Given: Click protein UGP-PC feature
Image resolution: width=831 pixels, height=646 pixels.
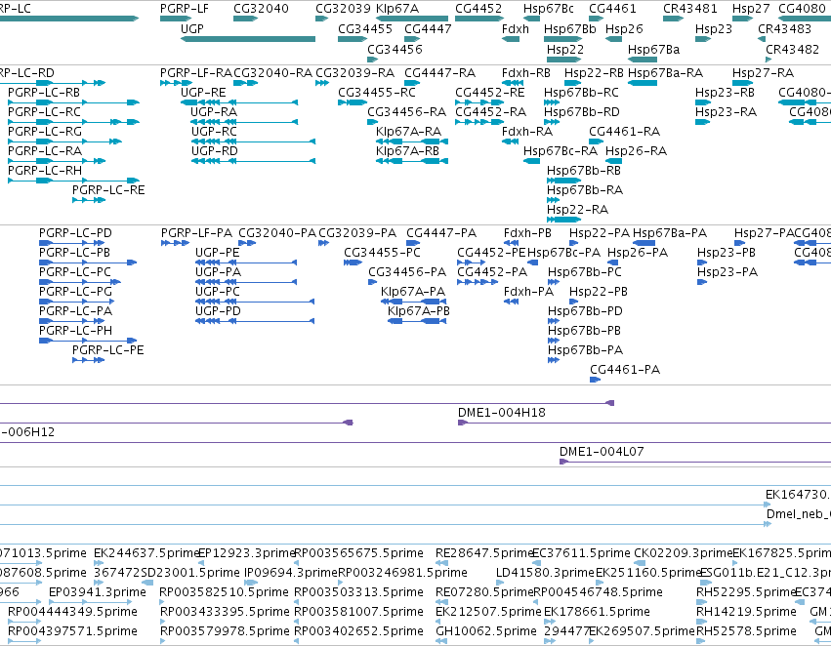Looking at the screenshot, I should (255, 302).
